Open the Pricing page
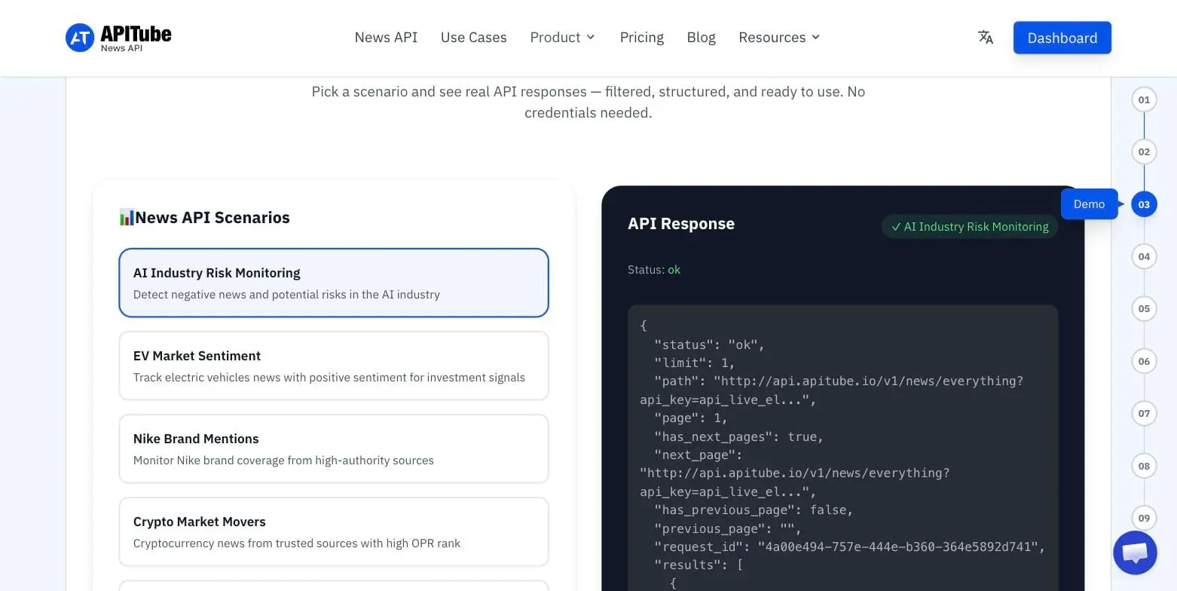 [642, 38]
